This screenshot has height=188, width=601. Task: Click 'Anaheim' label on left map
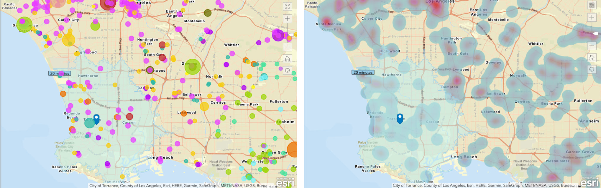tap(285, 122)
